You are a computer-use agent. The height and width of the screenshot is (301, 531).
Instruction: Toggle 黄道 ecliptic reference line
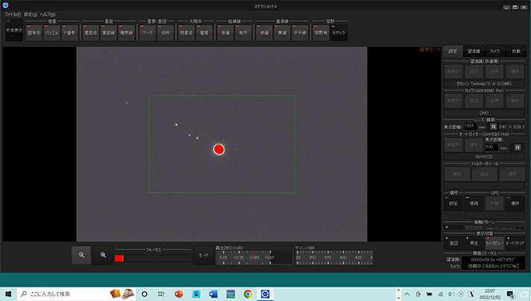tap(282, 33)
